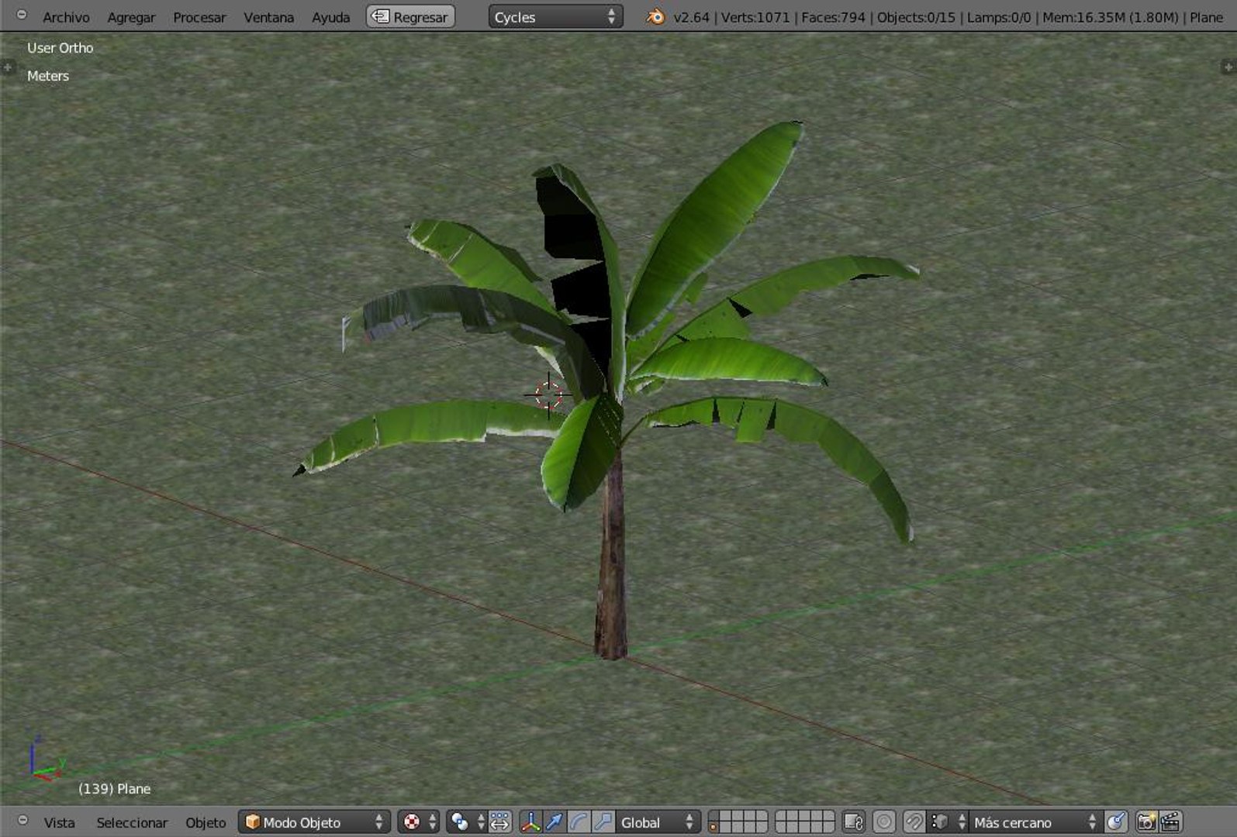Open the Más cercano snap target dropdown
The width and height of the screenshot is (1237, 837).
pyautogui.click(x=1036, y=822)
